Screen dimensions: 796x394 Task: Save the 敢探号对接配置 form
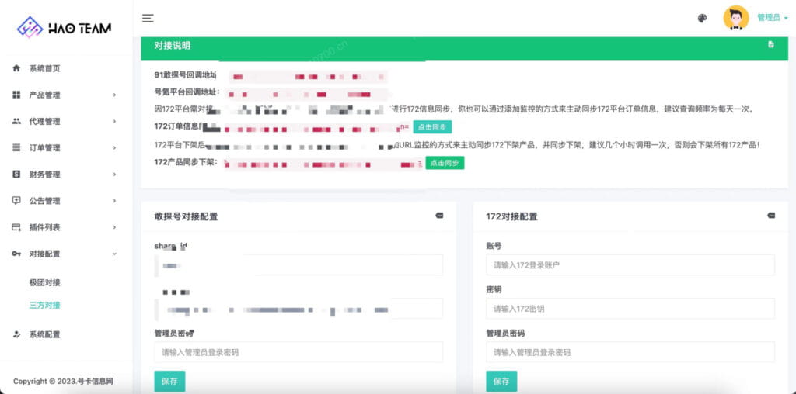click(x=169, y=382)
